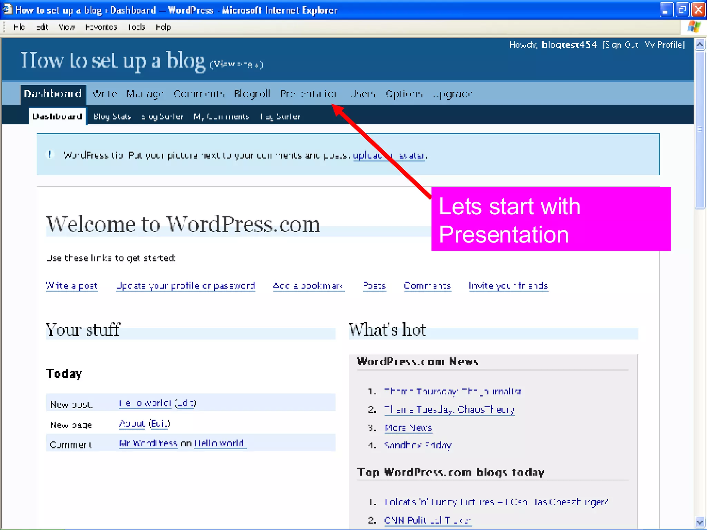Open the Options tab
The height and width of the screenshot is (530, 707).
404,94
